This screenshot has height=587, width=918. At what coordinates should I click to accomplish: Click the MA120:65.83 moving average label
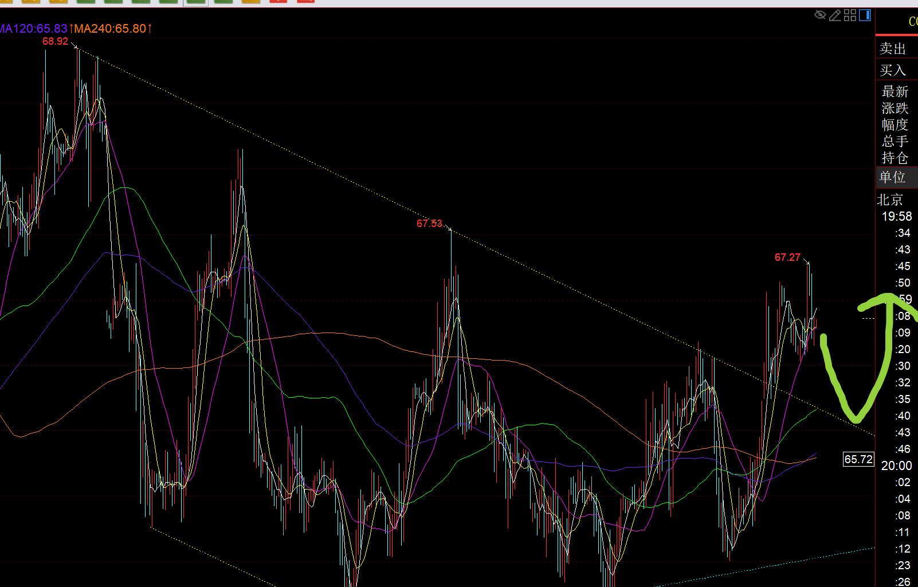(33, 28)
